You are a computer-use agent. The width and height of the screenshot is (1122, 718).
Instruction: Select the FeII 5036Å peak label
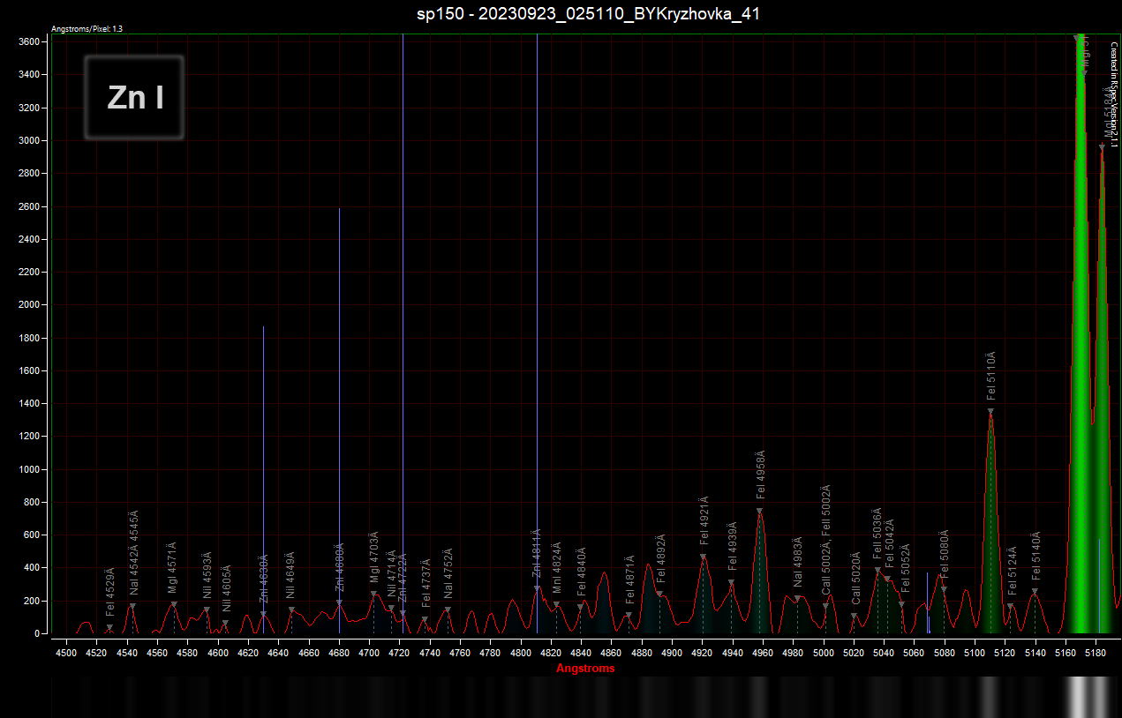877,535
